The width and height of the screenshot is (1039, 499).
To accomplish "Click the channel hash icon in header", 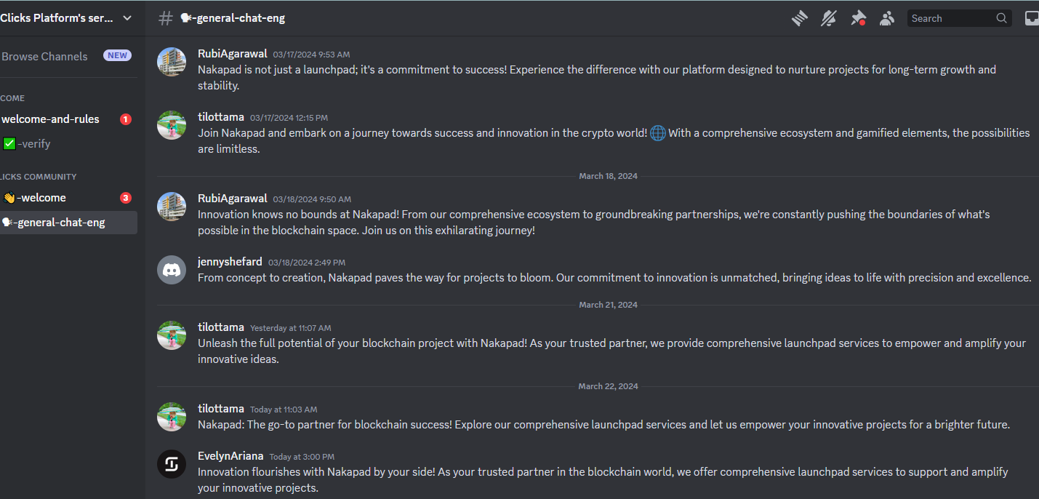I will [166, 18].
